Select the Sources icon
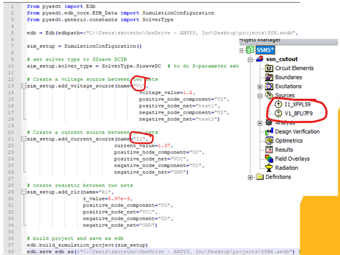340x255 pixels. click(270, 95)
